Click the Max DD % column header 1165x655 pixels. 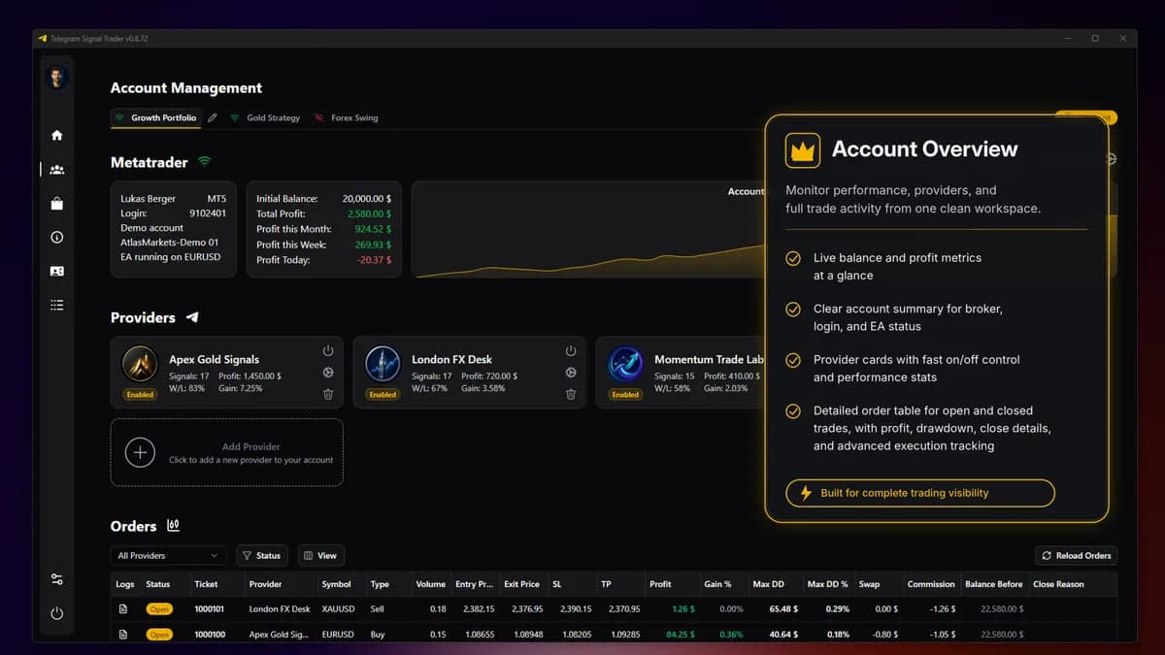827,584
